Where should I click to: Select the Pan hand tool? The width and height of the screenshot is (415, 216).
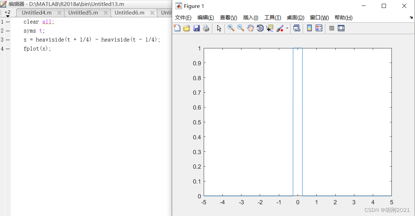(x=250, y=28)
